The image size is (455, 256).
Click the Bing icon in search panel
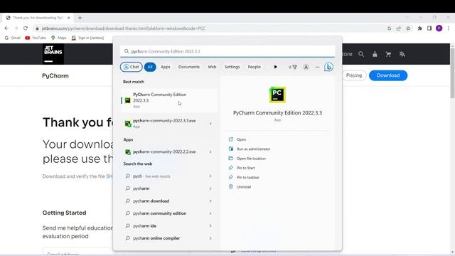(328, 67)
